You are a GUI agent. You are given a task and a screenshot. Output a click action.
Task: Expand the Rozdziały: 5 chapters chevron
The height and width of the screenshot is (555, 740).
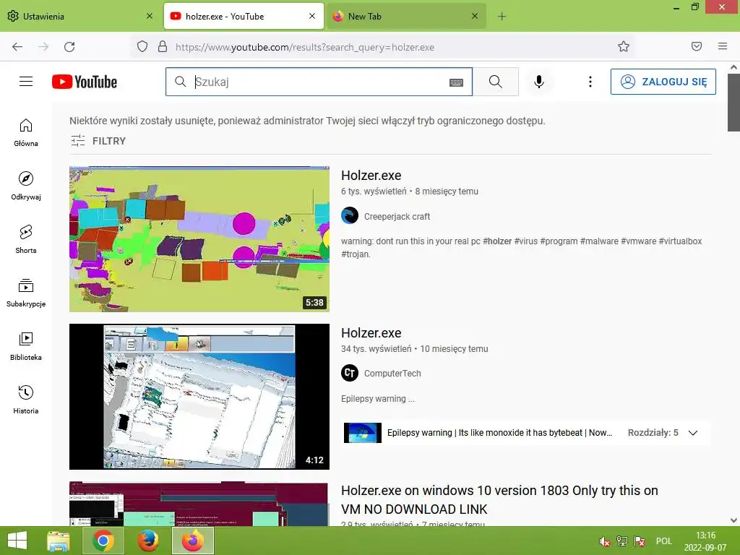coord(693,433)
